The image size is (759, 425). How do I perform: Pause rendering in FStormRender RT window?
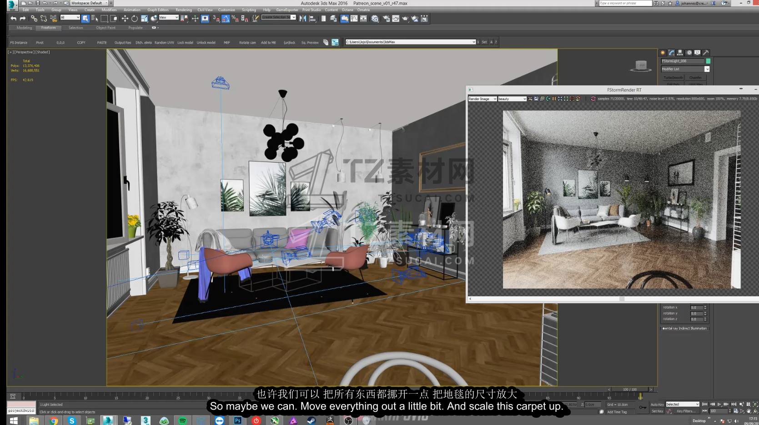point(554,99)
